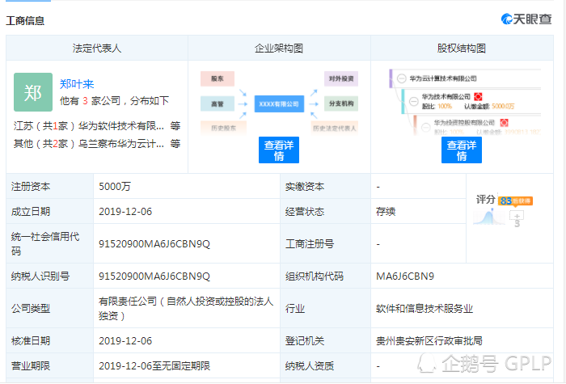
Task: Open the 郑叶来 legal representative link
Action: pos(77,84)
